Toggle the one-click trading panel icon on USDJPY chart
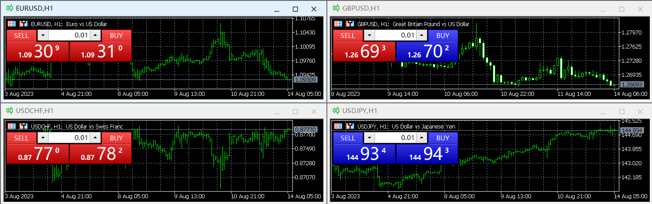Viewport: 652px width, 204px height. click(338, 127)
